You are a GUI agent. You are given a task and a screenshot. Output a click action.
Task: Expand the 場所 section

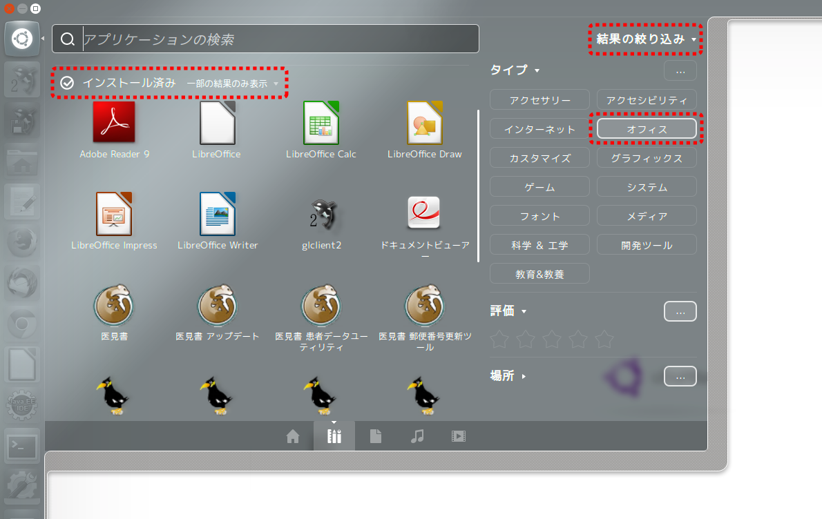point(508,375)
